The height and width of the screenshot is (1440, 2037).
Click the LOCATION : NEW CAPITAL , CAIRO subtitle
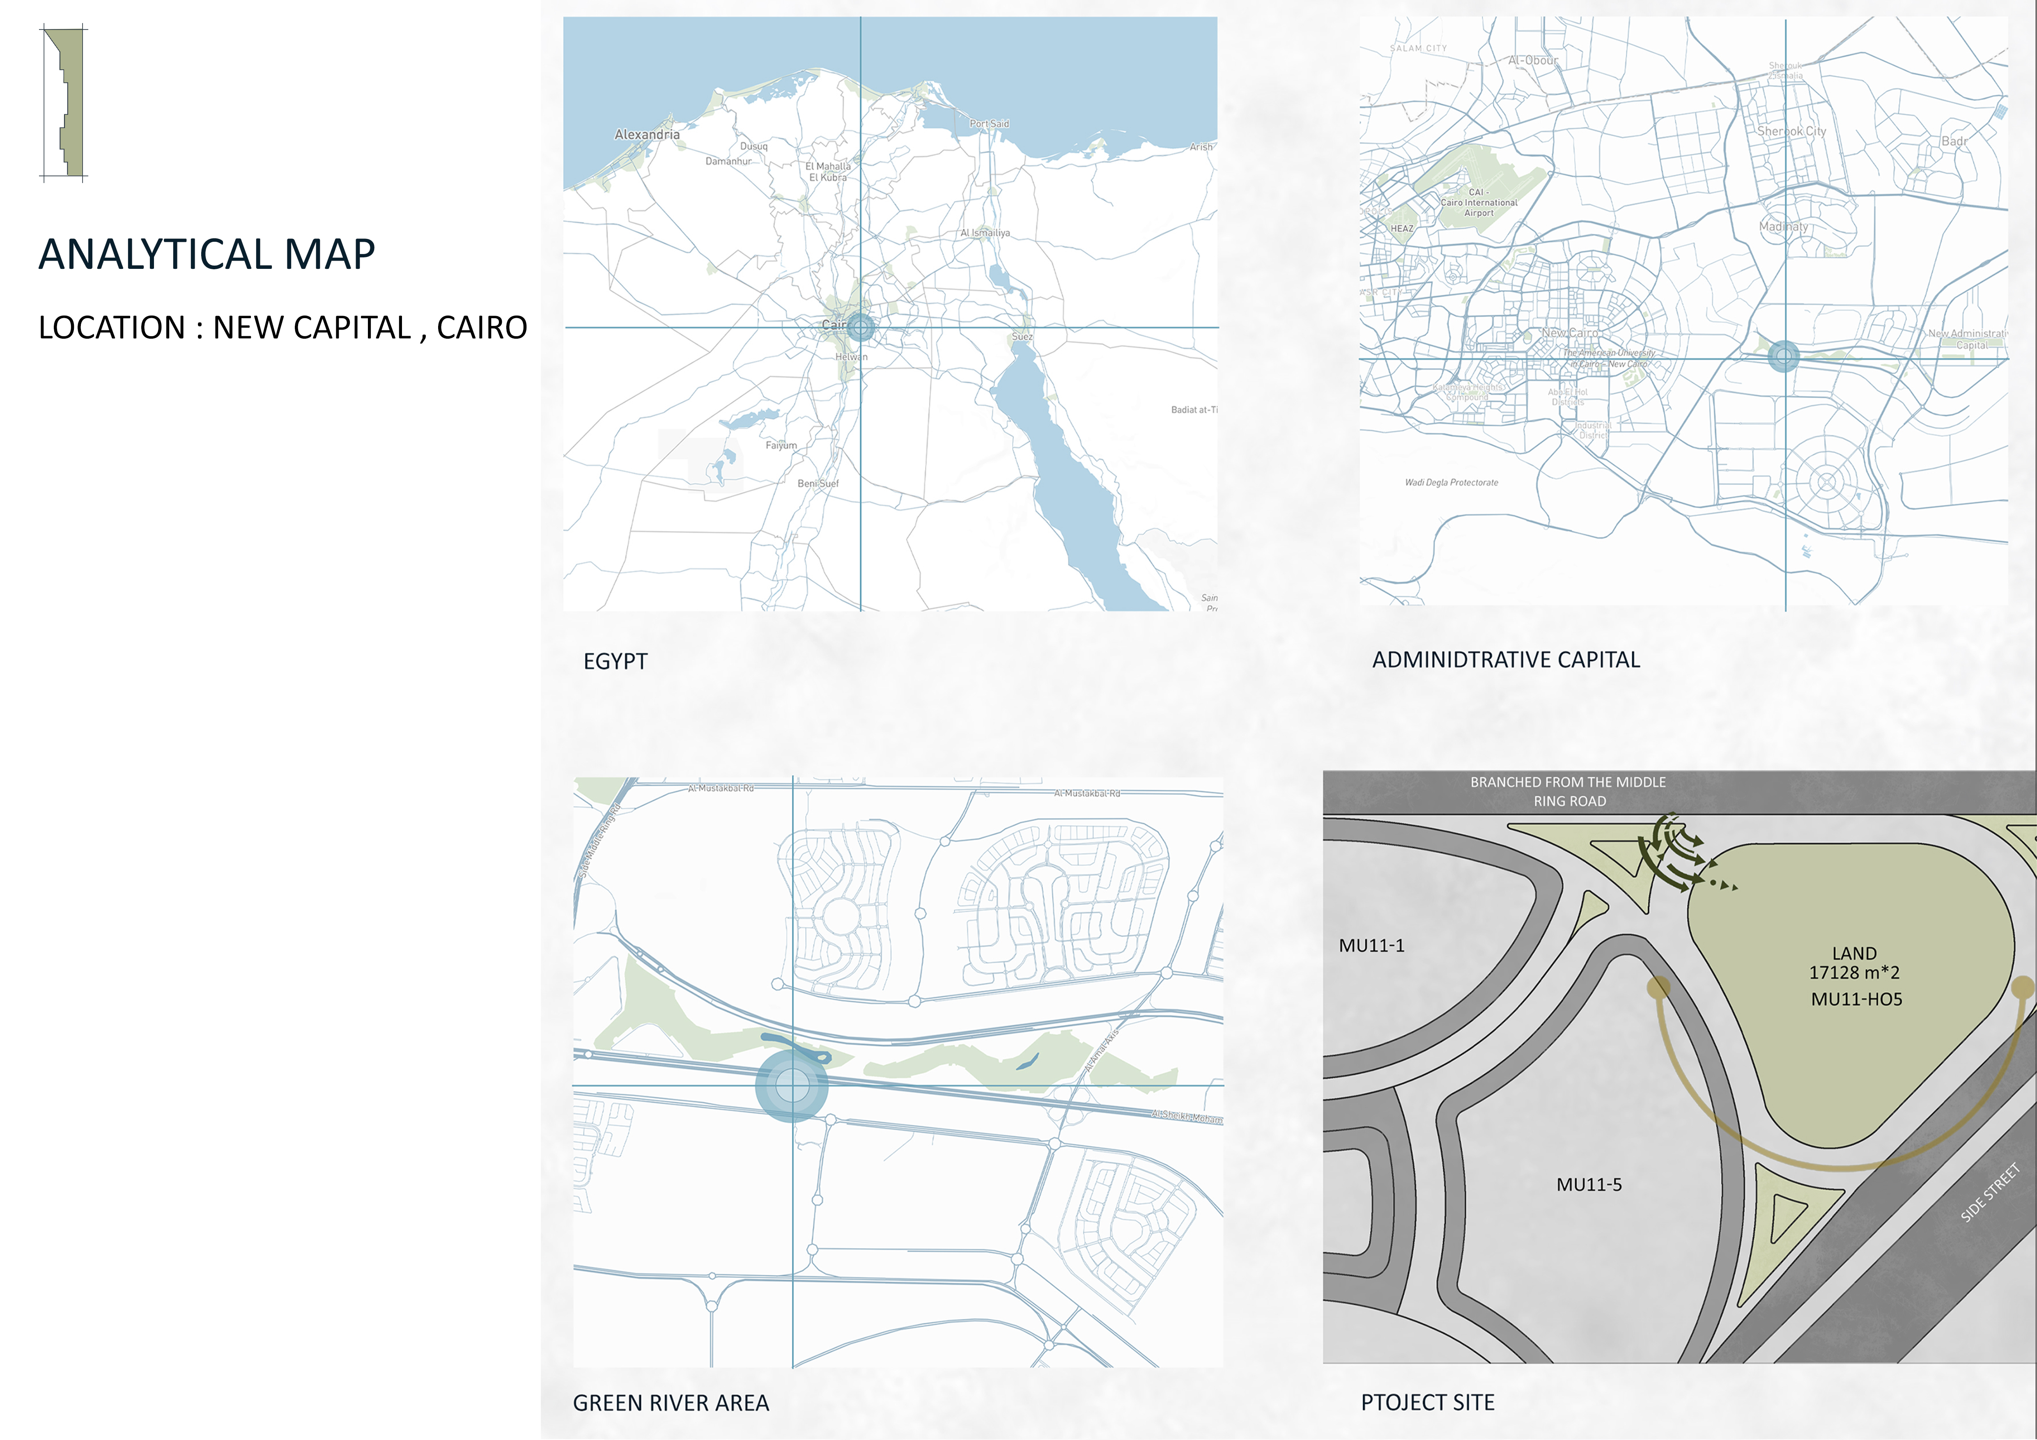(x=283, y=327)
